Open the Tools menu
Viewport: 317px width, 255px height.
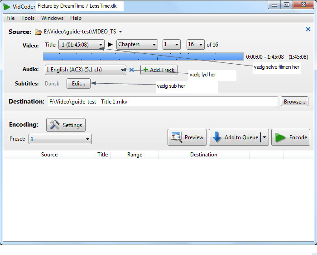(28, 18)
